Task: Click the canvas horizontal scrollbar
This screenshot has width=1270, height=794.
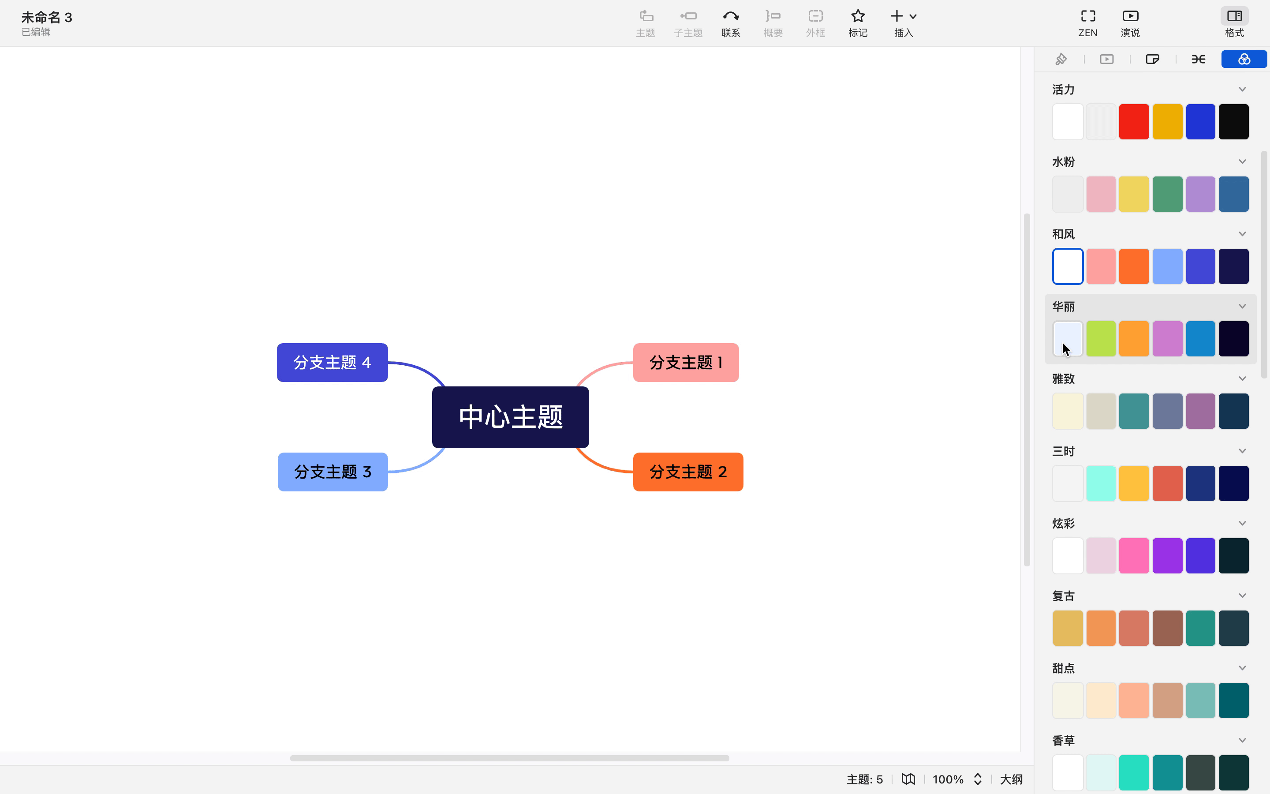Action: point(509,758)
